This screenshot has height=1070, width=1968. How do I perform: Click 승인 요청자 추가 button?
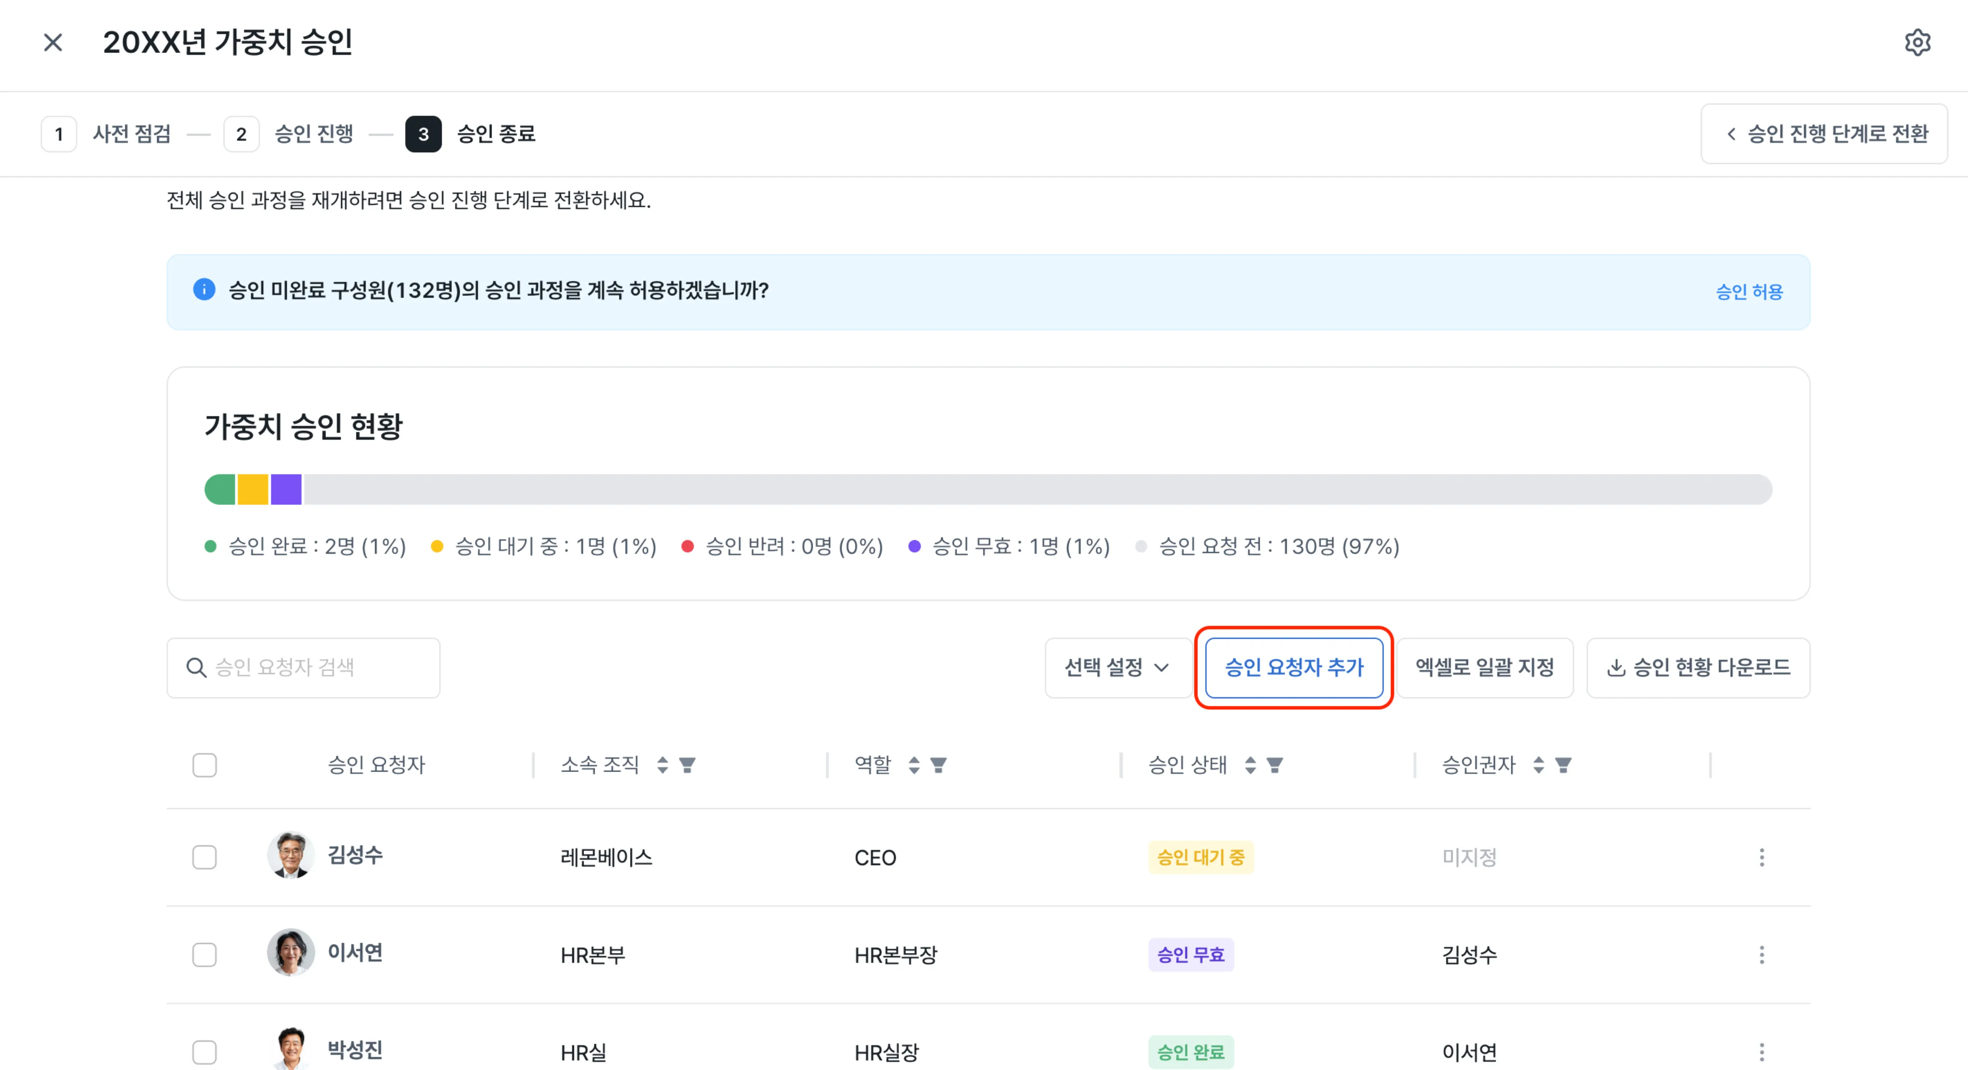point(1294,668)
